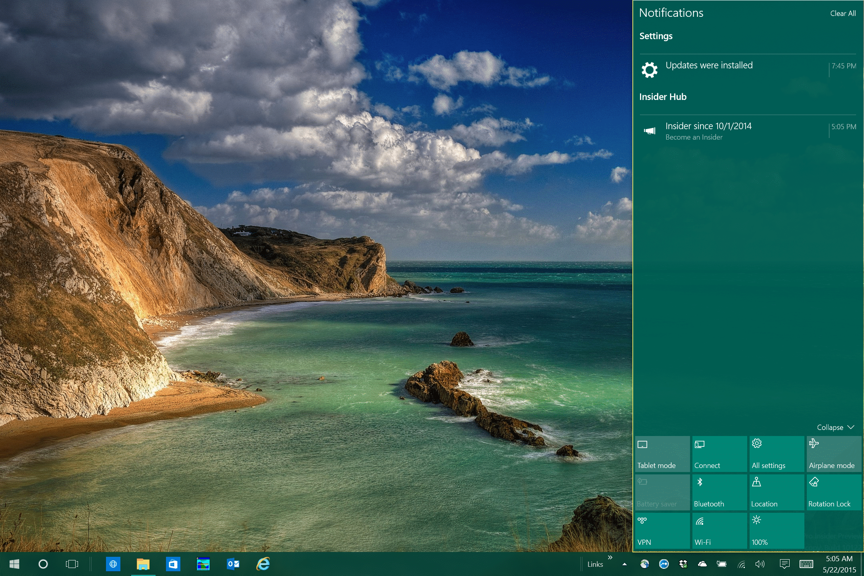This screenshot has height=576, width=864.
Task: Click the blue round chat tray icon
Action: point(664,564)
